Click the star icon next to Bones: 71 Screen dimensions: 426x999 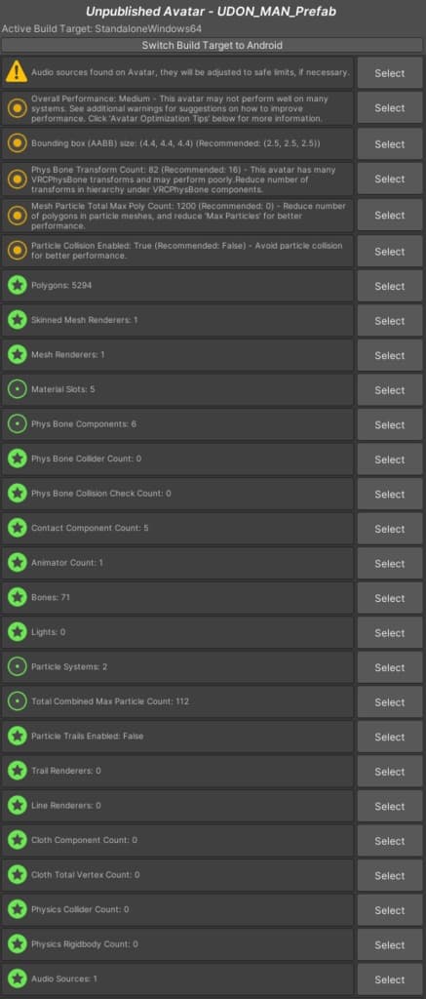[17, 597]
